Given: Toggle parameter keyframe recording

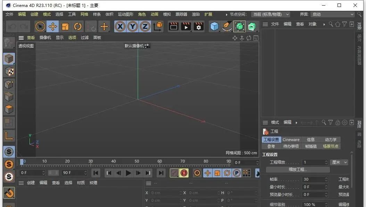Looking at the screenshot, I should click(237, 173).
